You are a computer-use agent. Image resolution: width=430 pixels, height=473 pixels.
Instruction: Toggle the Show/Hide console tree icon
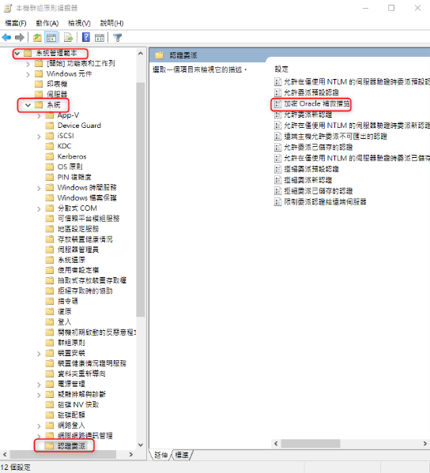[51, 37]
